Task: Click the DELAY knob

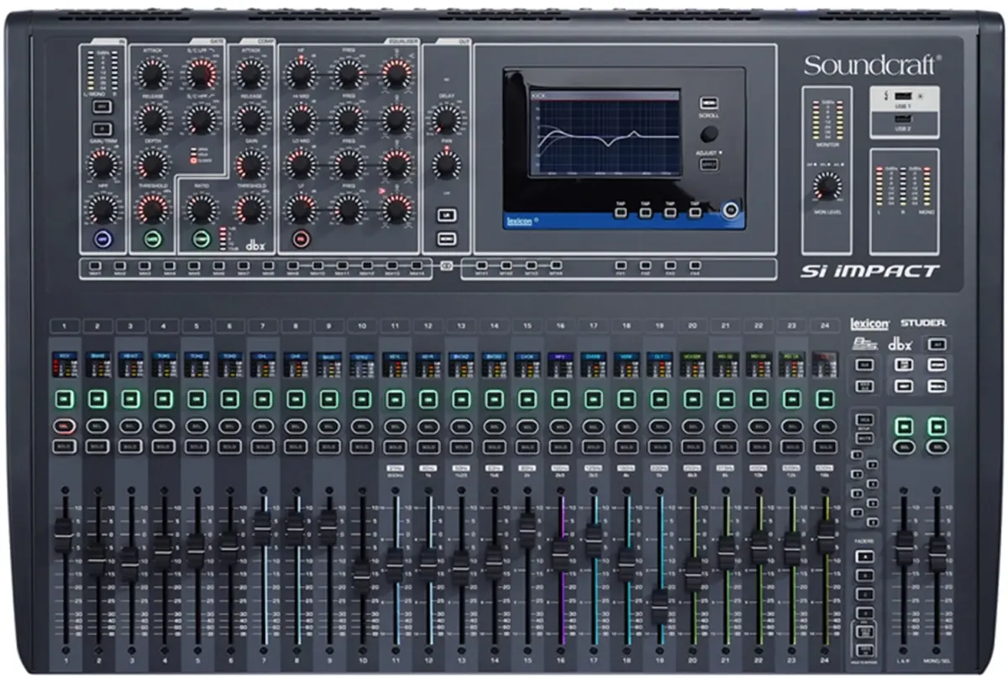Action: coord(445,120)
